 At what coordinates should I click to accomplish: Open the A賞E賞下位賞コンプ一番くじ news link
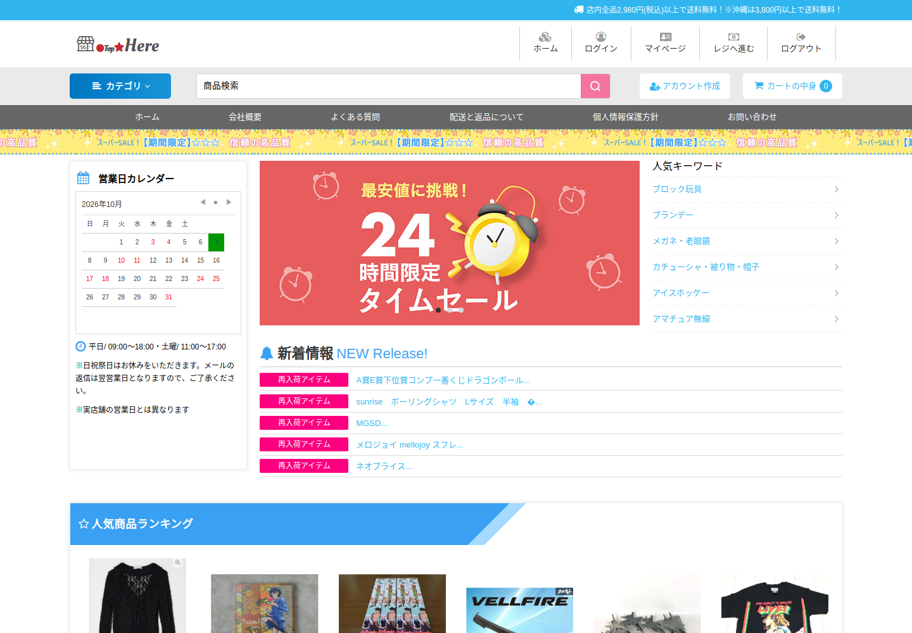[x=443, y=380]
